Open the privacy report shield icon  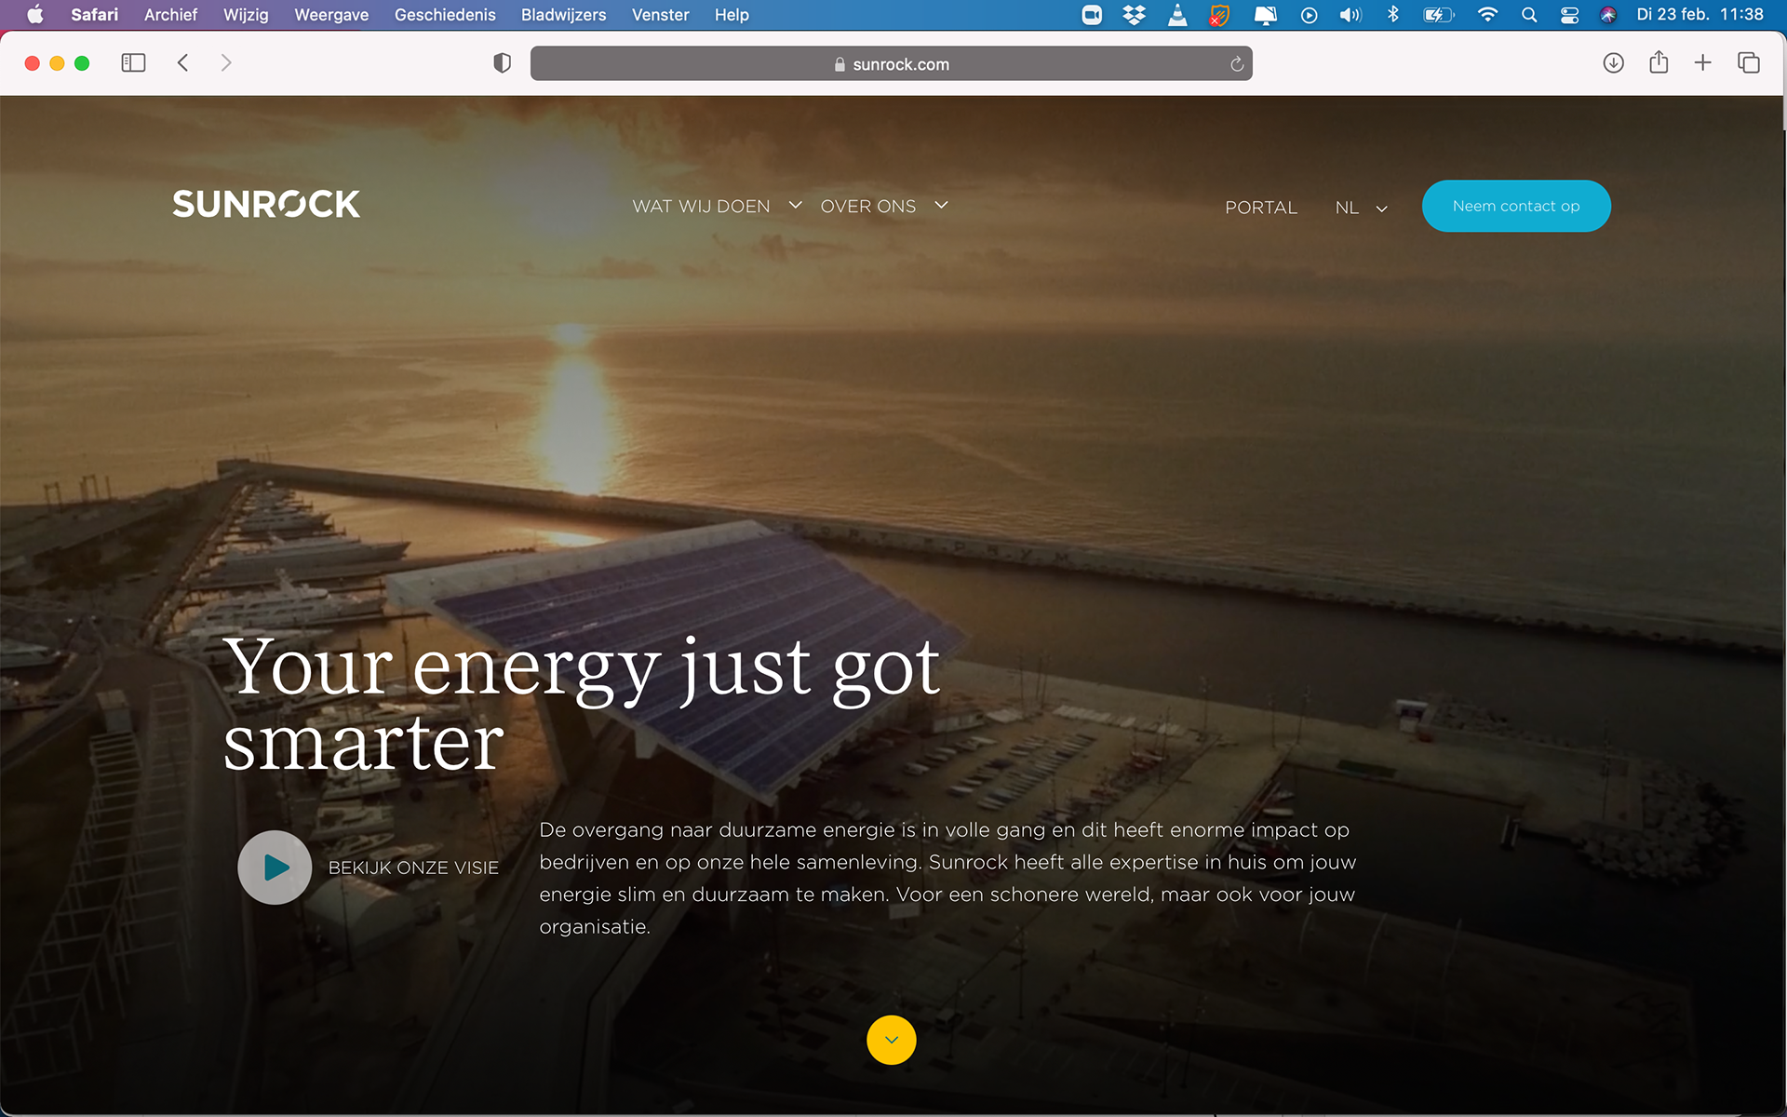pos(503,63)
